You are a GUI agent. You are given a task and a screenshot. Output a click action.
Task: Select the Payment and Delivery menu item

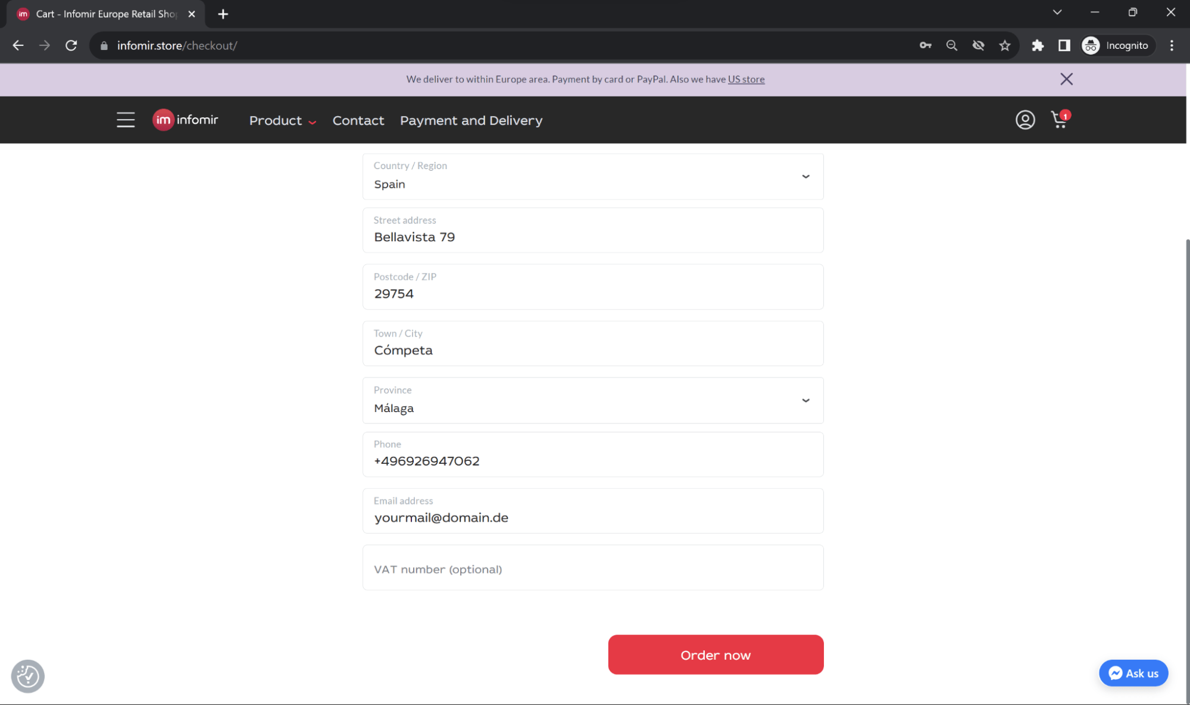click(471, 120)
